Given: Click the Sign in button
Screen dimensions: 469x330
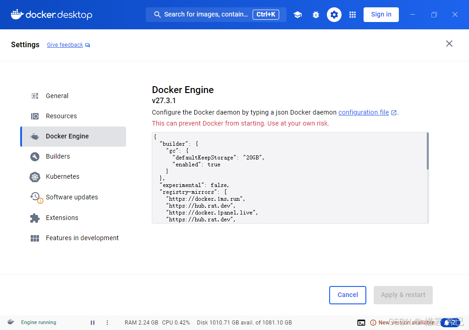Looking at the screenshot, I should pyautogui.click(x=381, y=15).
